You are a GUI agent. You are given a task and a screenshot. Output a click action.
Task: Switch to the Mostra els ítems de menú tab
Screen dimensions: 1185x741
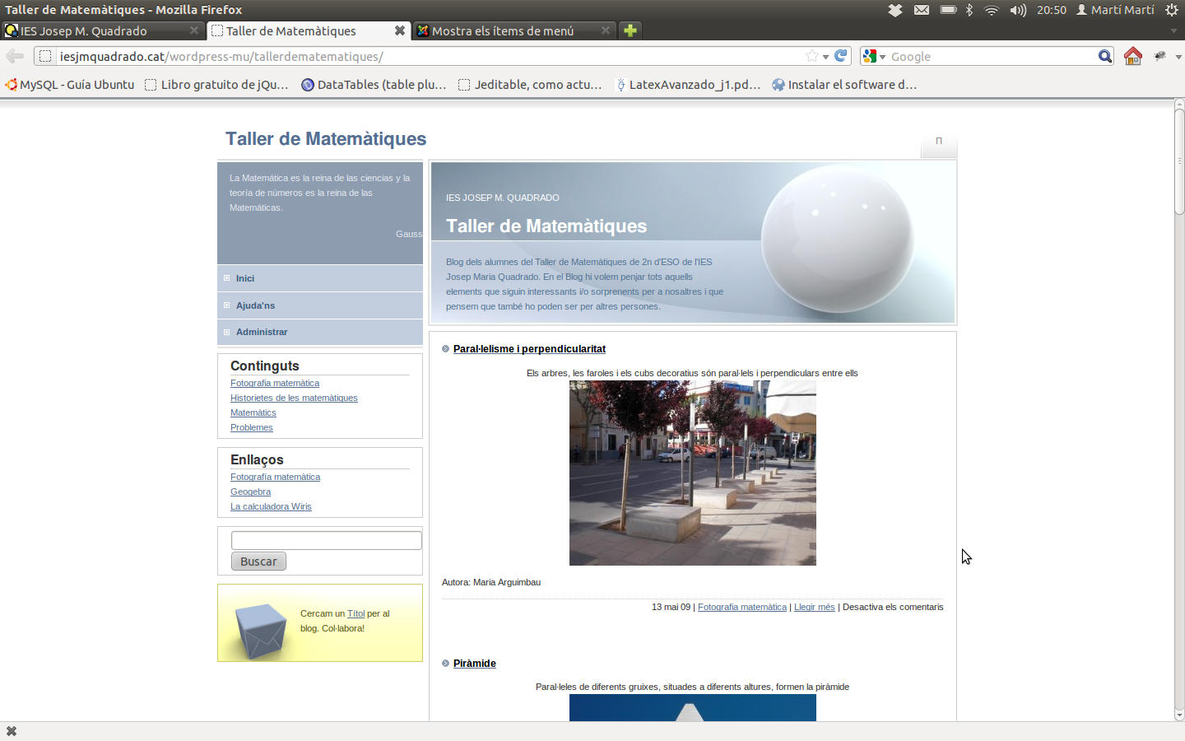[502, 31]
